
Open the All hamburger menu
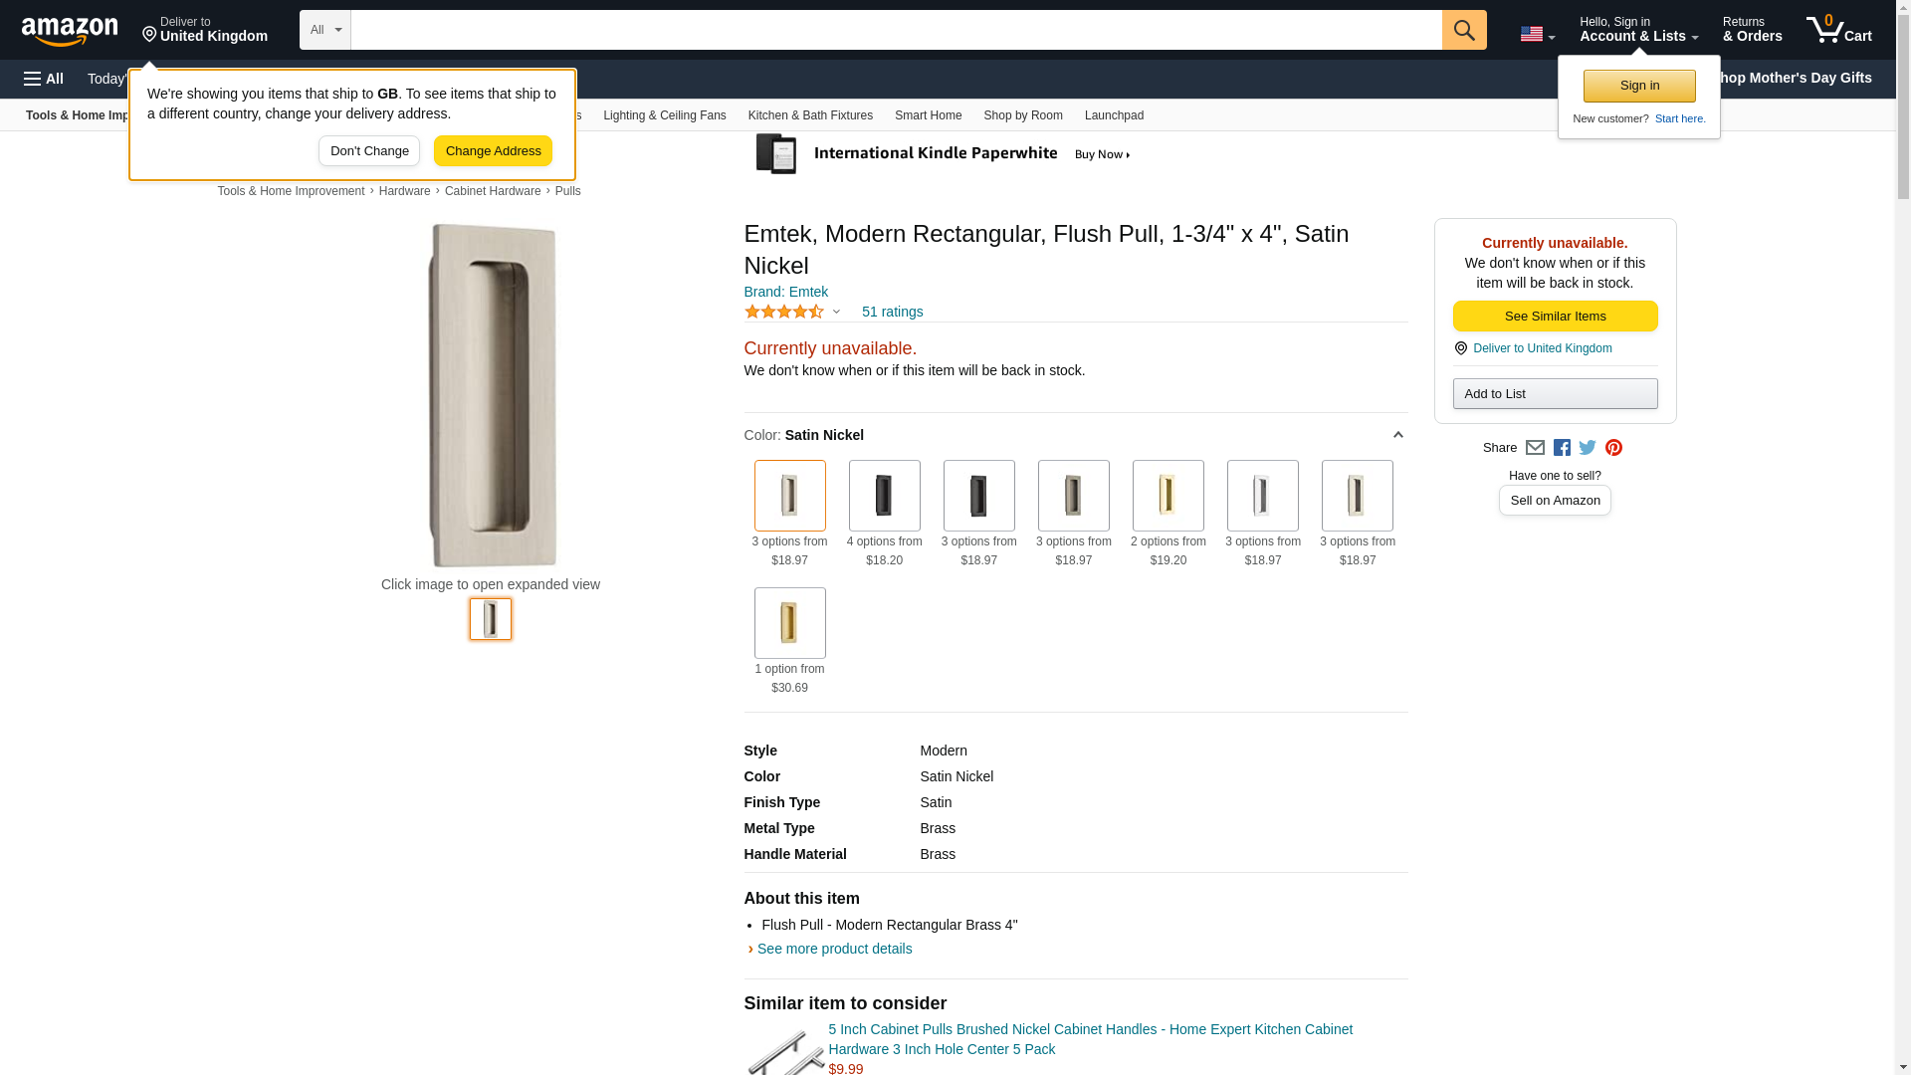44,79
